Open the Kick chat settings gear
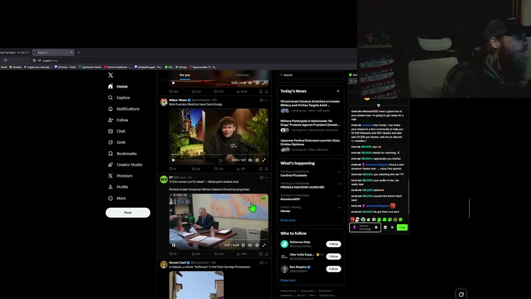Viewport: 531px width, 299px height. click(392, 228)
